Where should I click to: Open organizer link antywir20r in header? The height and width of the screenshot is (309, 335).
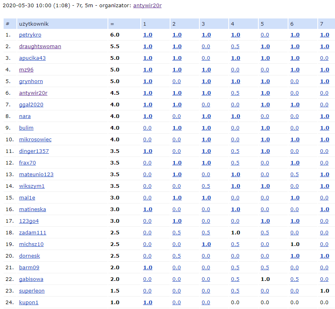[x=147, y=6]
